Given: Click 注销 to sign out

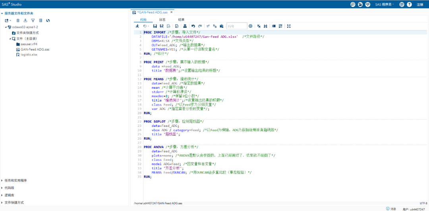Looking at the screenshot, I should pos(420,4).
